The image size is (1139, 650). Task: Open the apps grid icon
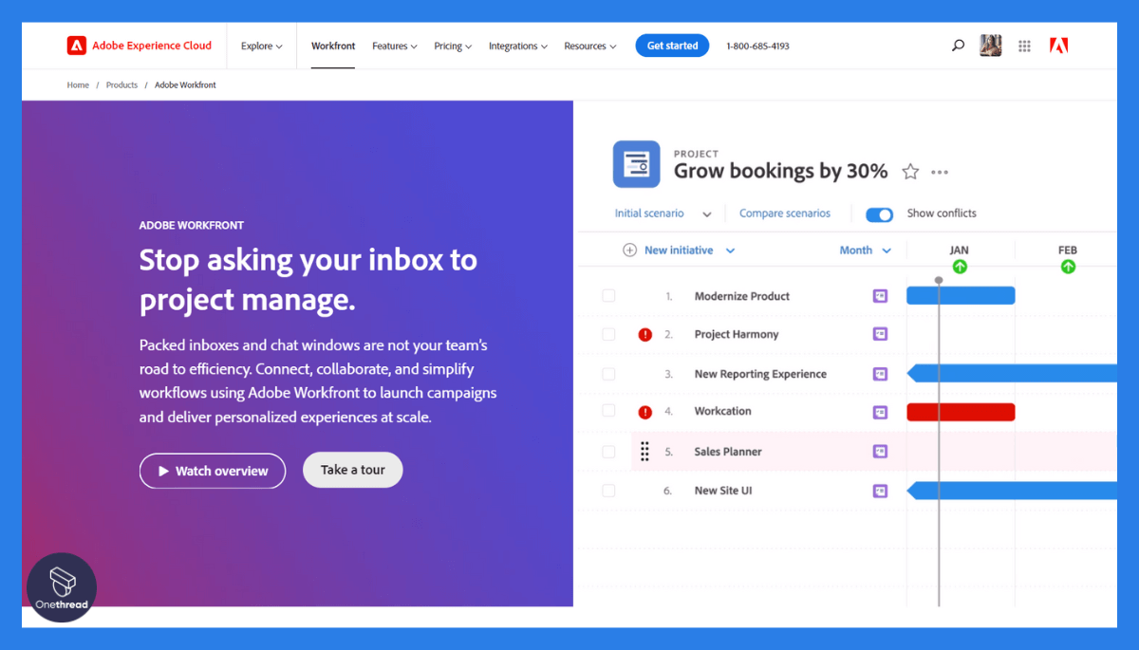(1024, 46)
